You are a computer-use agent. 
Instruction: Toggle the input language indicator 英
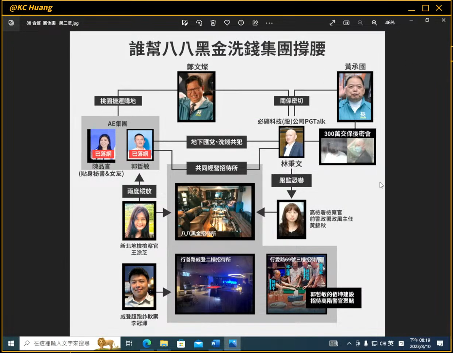click(391, 343)
